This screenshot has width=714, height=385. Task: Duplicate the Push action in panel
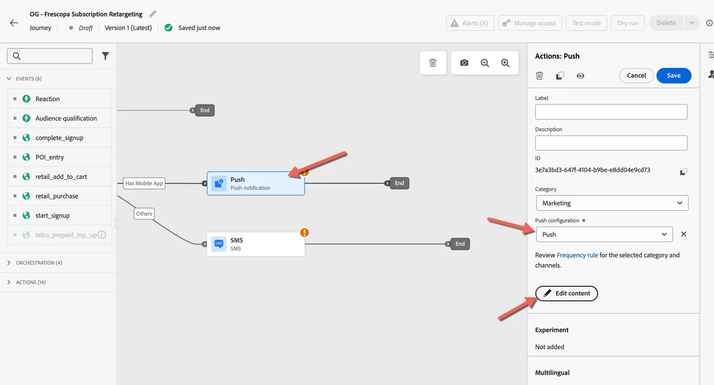pos(560,76)
